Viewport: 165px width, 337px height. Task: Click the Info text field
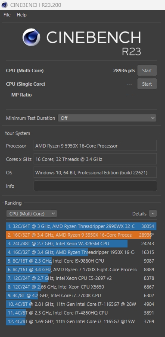click(x=95, y=186)
